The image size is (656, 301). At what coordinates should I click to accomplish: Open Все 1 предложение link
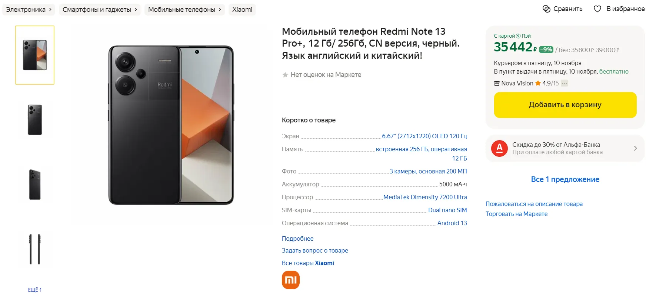(565, 179)
